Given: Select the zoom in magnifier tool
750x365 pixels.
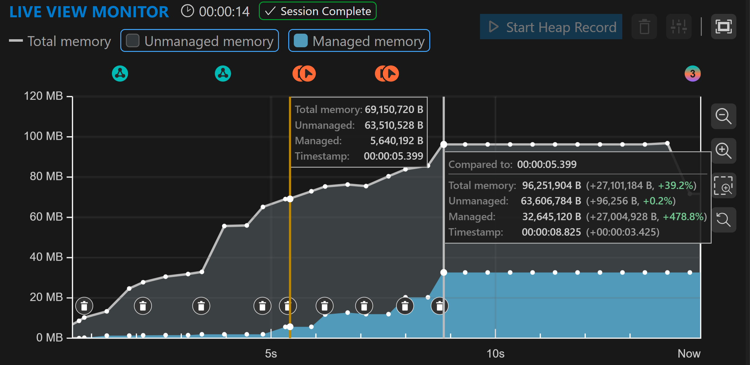Looking at the screenshot, I should [724, 151].
